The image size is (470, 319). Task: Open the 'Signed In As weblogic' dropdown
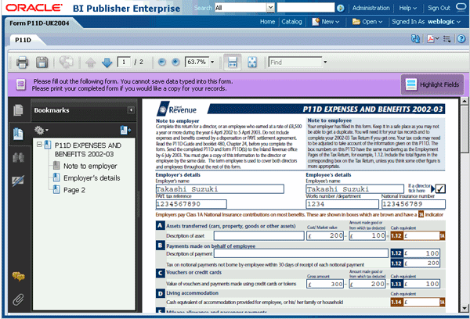(x=426, y=22)
